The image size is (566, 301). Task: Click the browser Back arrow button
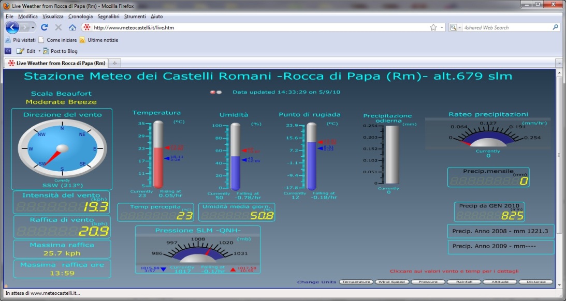tap(12, 27)
